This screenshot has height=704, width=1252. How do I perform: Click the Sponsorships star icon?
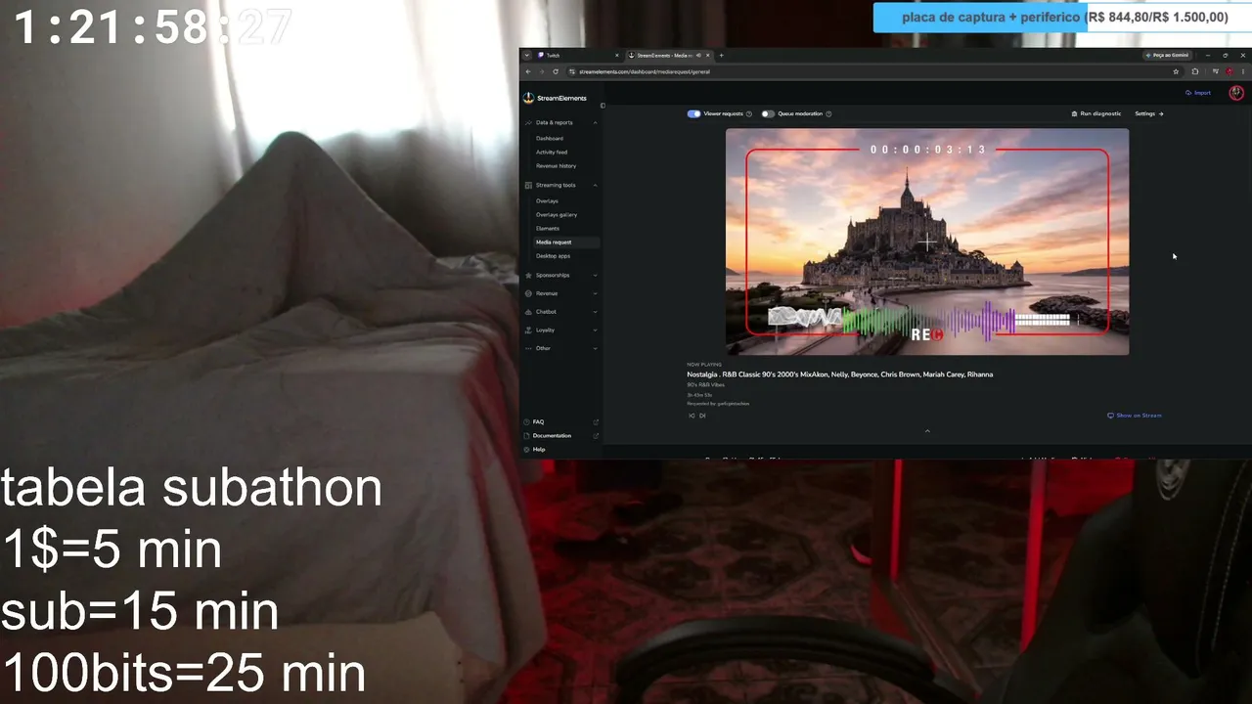[x=528, y=275]
